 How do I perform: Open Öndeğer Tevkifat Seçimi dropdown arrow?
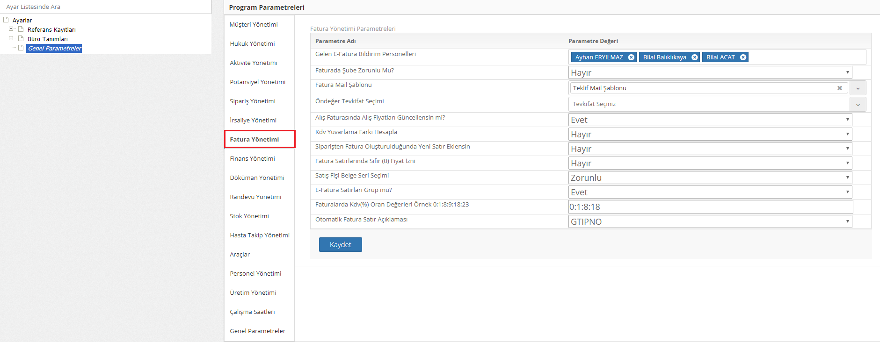(858, 104)
